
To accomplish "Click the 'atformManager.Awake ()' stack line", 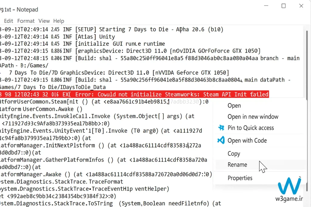I will [x=106, y=174].
